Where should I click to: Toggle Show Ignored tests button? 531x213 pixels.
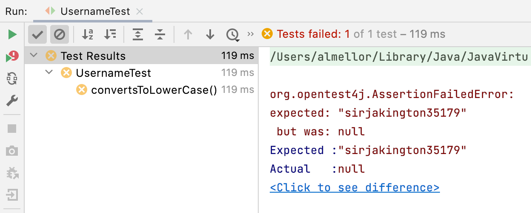(x=60, y=34)
